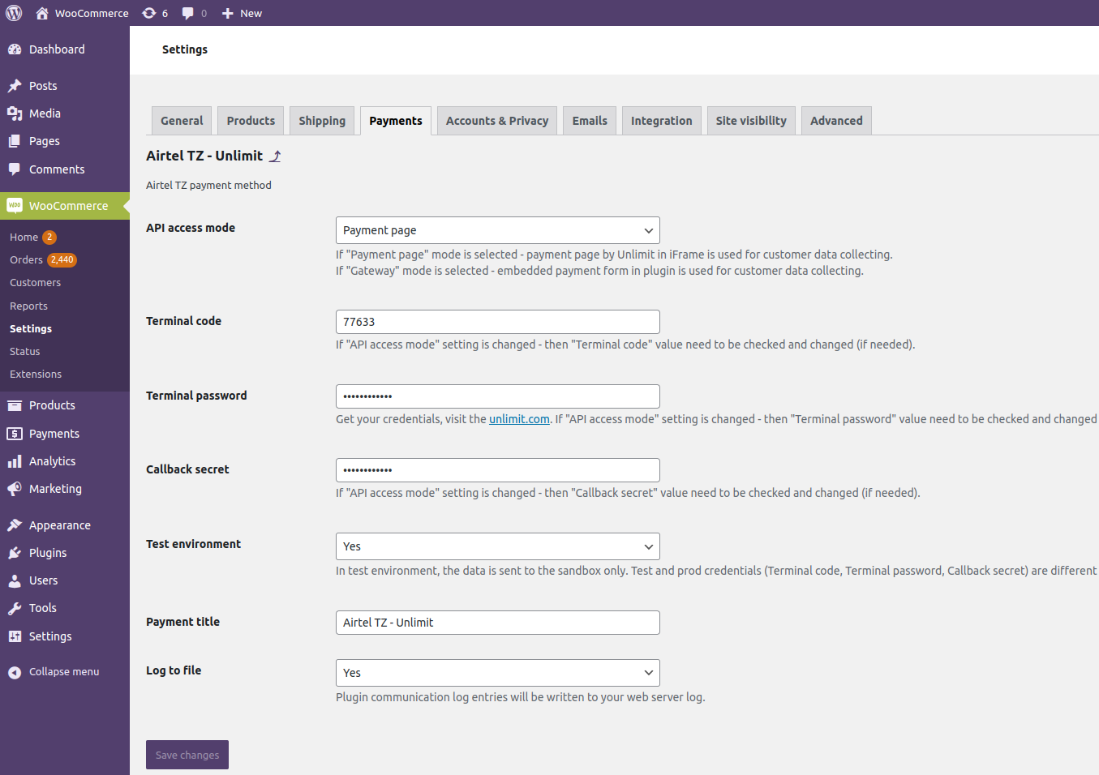Open the Emails tab
Screen dimensions: 1099x775
590,121
